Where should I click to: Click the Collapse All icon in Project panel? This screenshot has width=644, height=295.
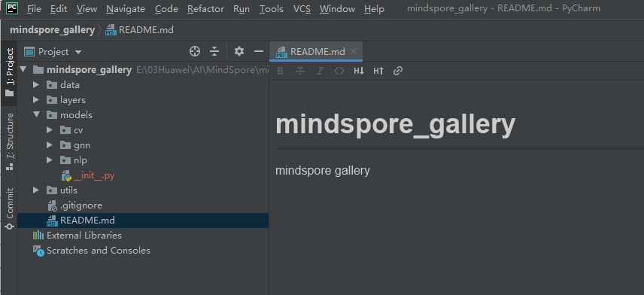(214, 51)
